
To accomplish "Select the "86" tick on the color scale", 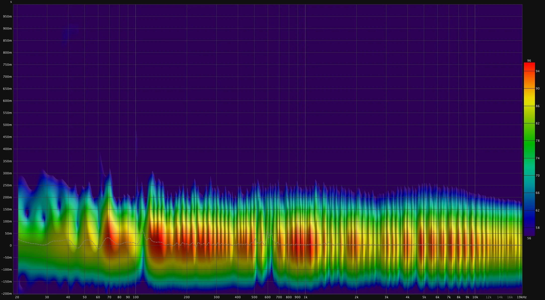I will [x=537, y=106].
